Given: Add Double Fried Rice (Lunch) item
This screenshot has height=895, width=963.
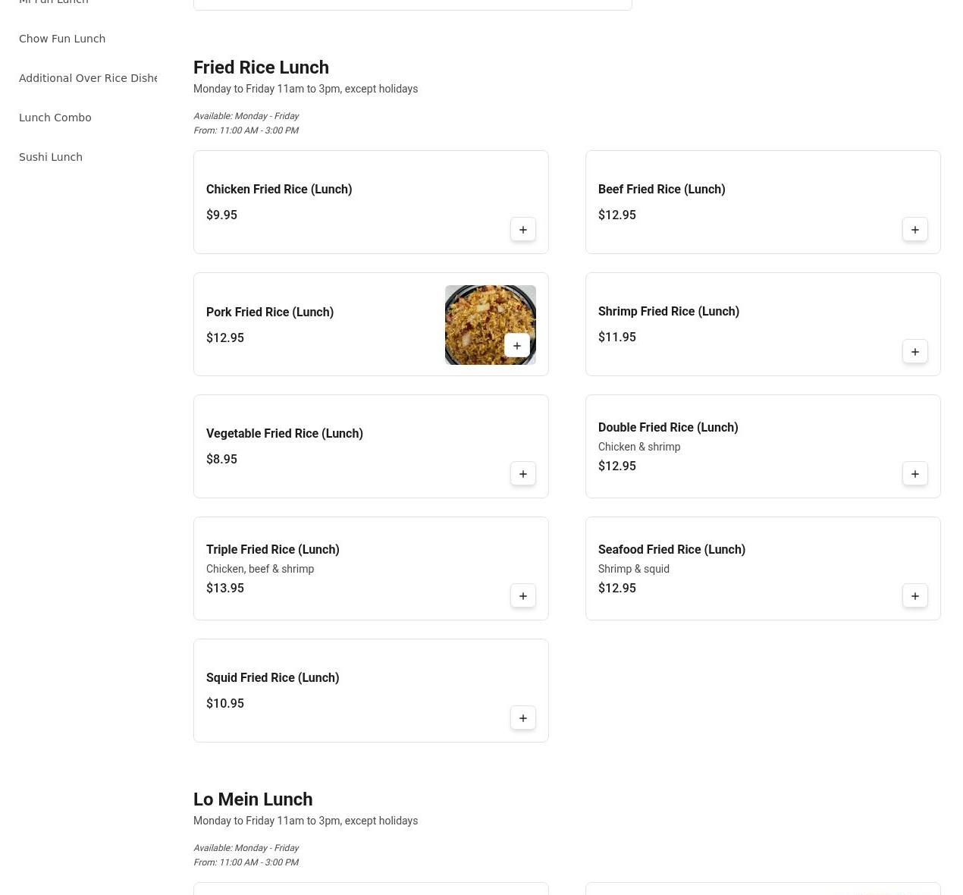Looking at the screenshot, I should (914, 474).
